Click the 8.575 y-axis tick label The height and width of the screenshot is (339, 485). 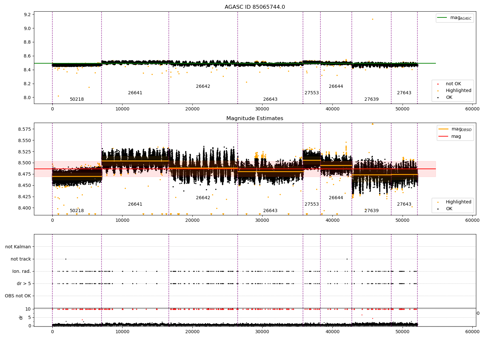[25, 129]
